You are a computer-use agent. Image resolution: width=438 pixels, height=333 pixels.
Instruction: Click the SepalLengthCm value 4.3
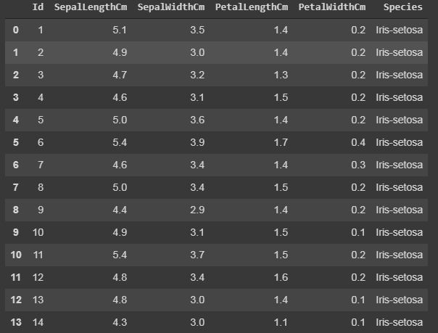point(120,322)
